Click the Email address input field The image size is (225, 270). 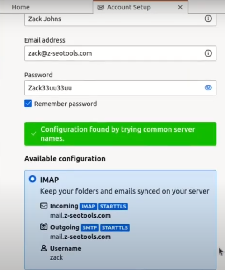coord(120,53)
